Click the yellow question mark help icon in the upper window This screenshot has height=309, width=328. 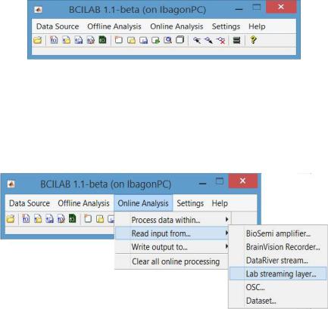pos(253,40)
